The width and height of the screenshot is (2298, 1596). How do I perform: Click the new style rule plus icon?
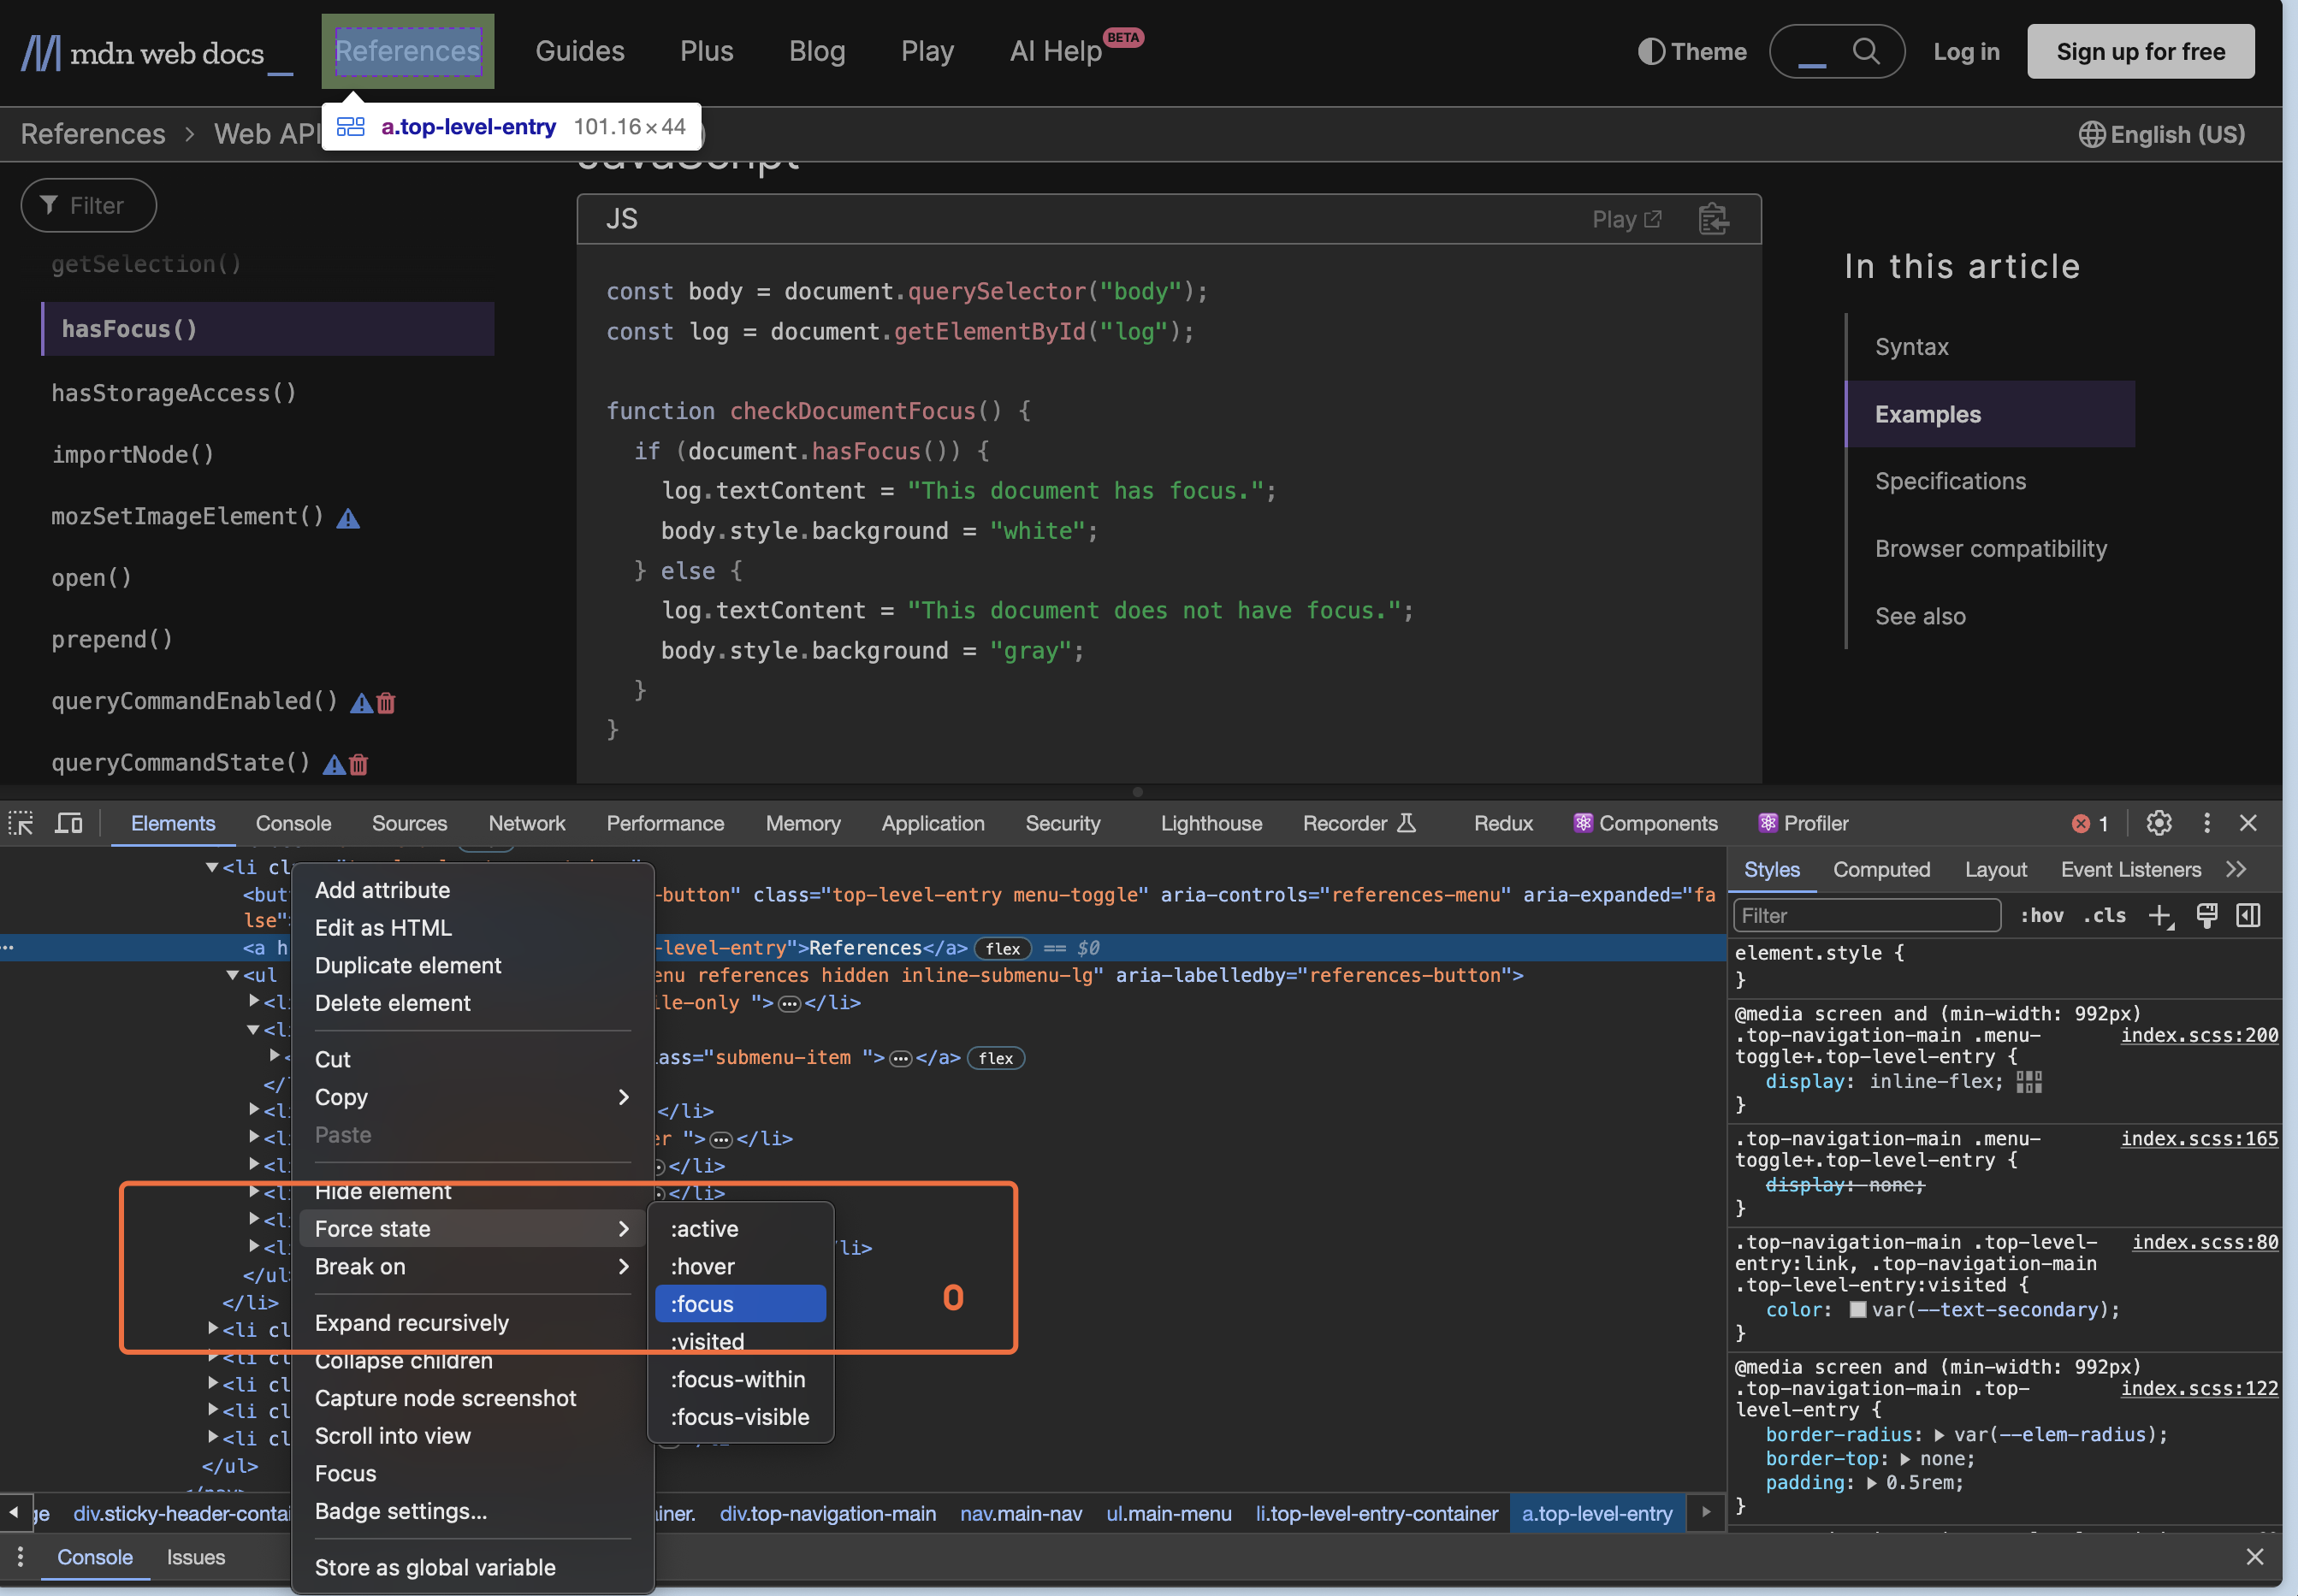click(2160, 916)
